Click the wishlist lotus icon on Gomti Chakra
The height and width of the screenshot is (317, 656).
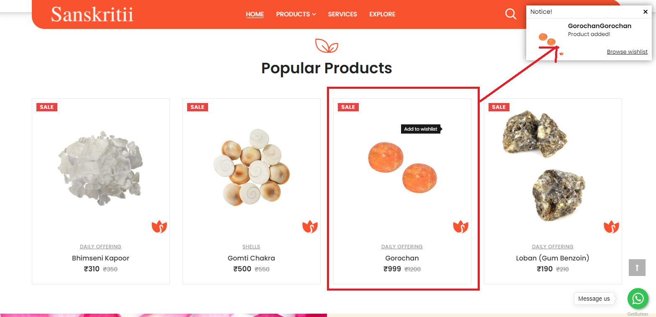pyautogui.click(x=310, y=227)
